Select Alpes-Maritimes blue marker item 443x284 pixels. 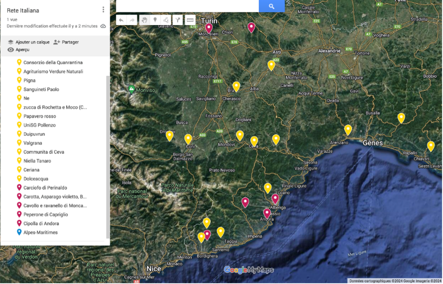pyautogui.click(x=40, y=233)
